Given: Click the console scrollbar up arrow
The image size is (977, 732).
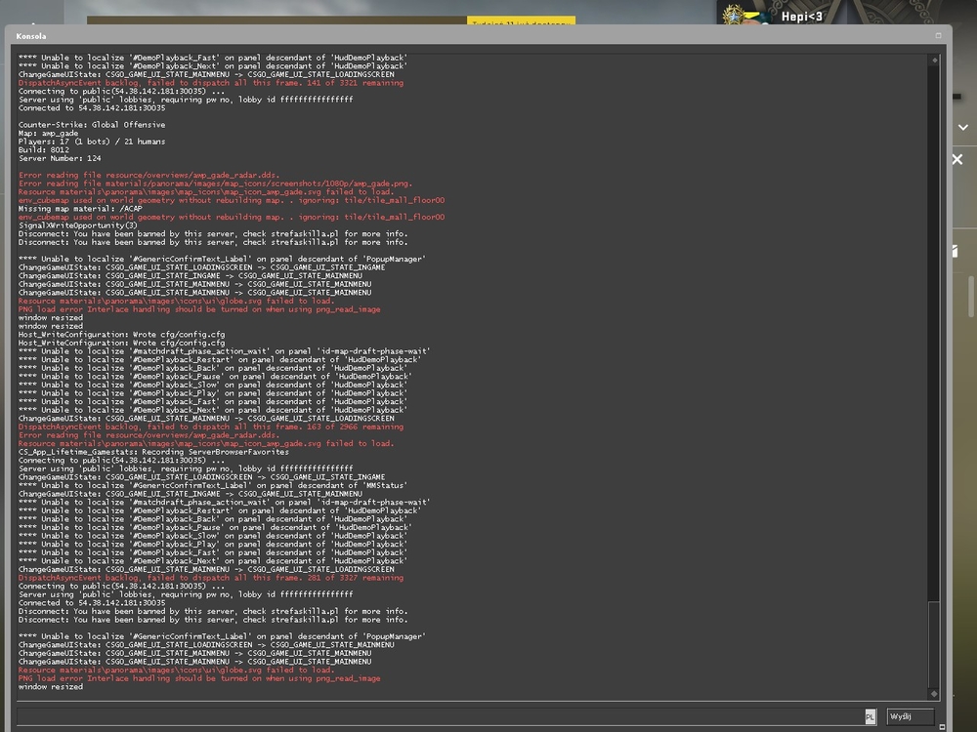Looking at the screenshot, I should [x=934, y=61].
